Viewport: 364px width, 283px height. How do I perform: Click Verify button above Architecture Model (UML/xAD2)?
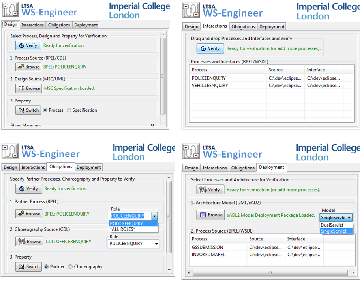pyautogui.click(x=210, y=190)
